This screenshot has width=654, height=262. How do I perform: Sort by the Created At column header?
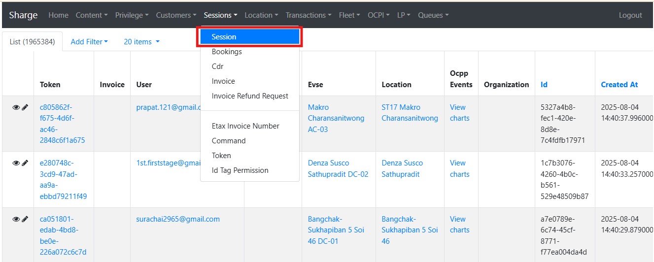(x=619, y=85)
